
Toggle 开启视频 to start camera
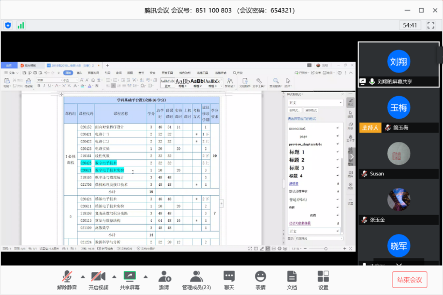(x=98, y=277)
